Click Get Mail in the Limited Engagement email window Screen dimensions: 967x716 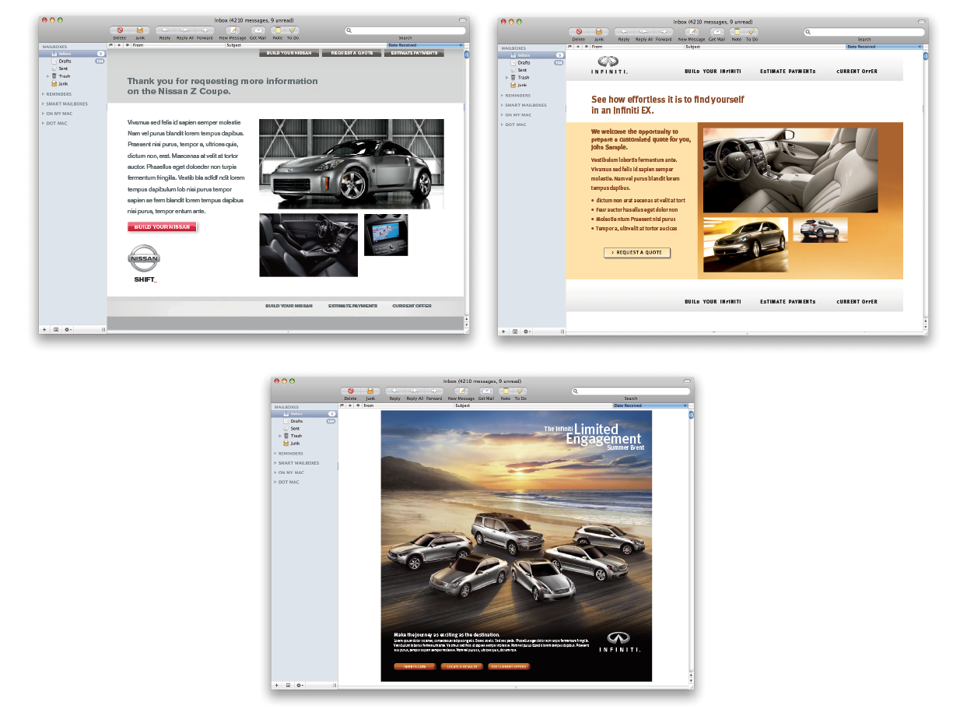[x=486, y=391]
